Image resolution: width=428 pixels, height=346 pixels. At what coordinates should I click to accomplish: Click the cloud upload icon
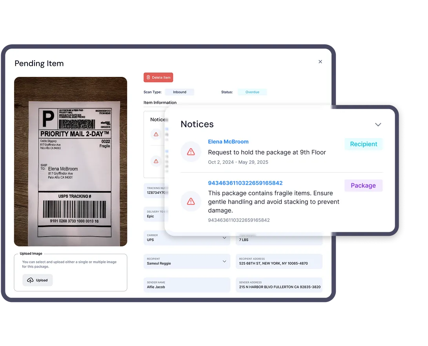pos(30,280)
